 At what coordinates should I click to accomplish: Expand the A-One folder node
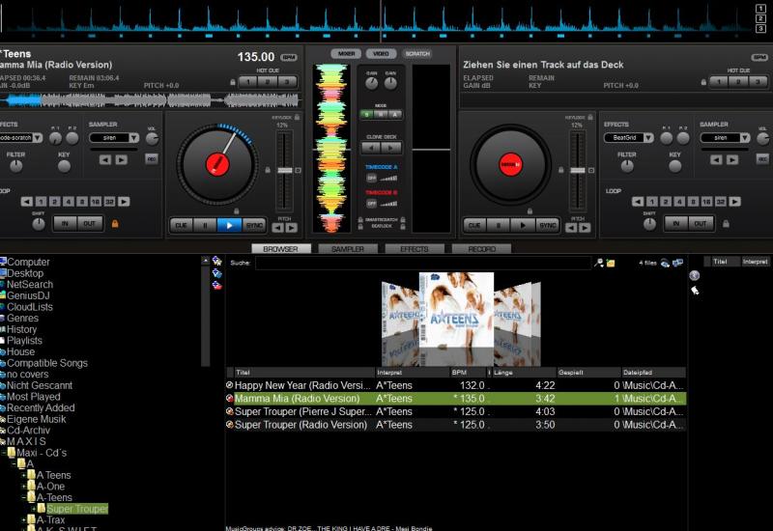[x=23, y=487]
